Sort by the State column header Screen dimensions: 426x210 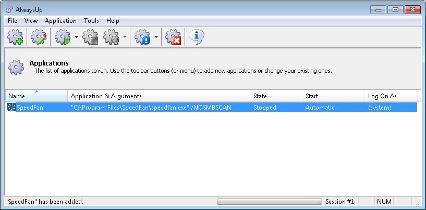(276, 96)
